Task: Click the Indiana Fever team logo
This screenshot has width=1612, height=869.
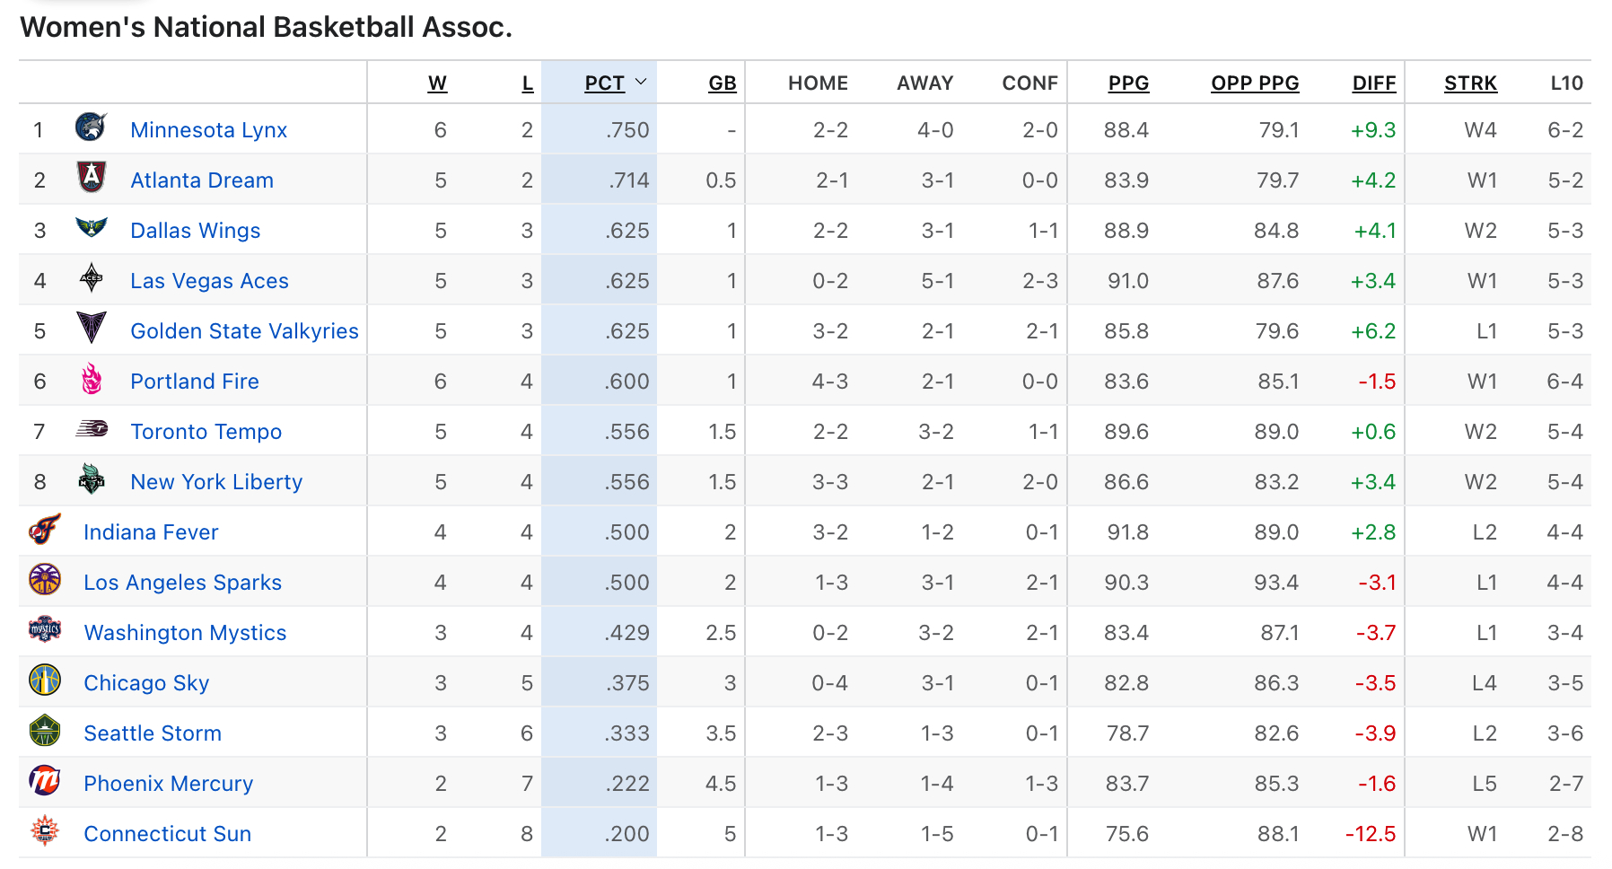Action: [45, 530]
